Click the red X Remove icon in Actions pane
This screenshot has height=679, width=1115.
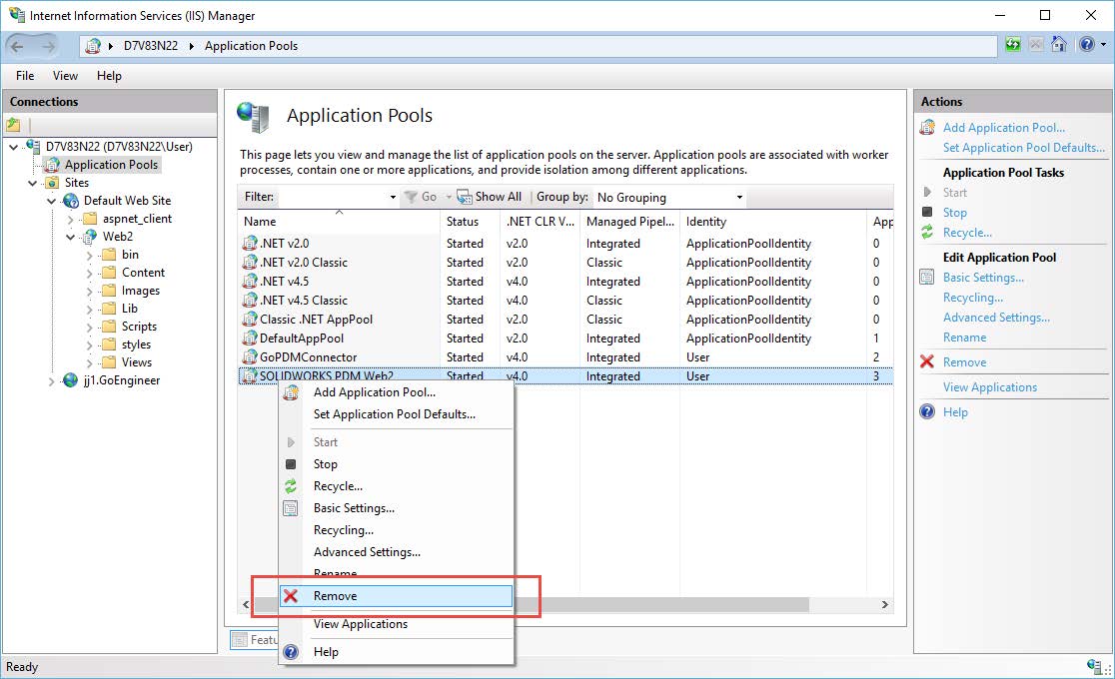pyautogui.click(x=928, y=361)
